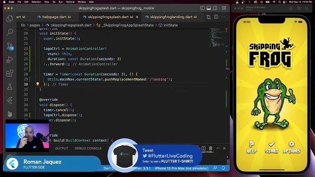Open the Flutter sidebar icon below Testing
The image size is (315, 177).
pyautogui.click(x=9, y=100)
